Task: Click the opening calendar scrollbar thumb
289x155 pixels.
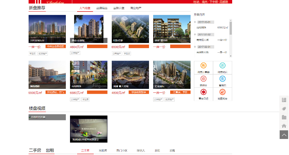Action: 231,28
